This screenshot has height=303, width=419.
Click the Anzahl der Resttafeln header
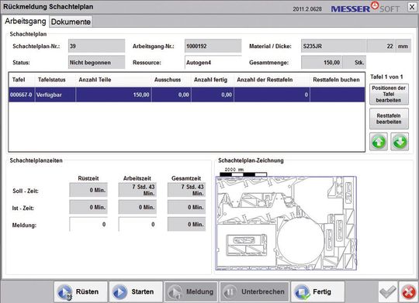pyautogui.click(x=272, y=80)
